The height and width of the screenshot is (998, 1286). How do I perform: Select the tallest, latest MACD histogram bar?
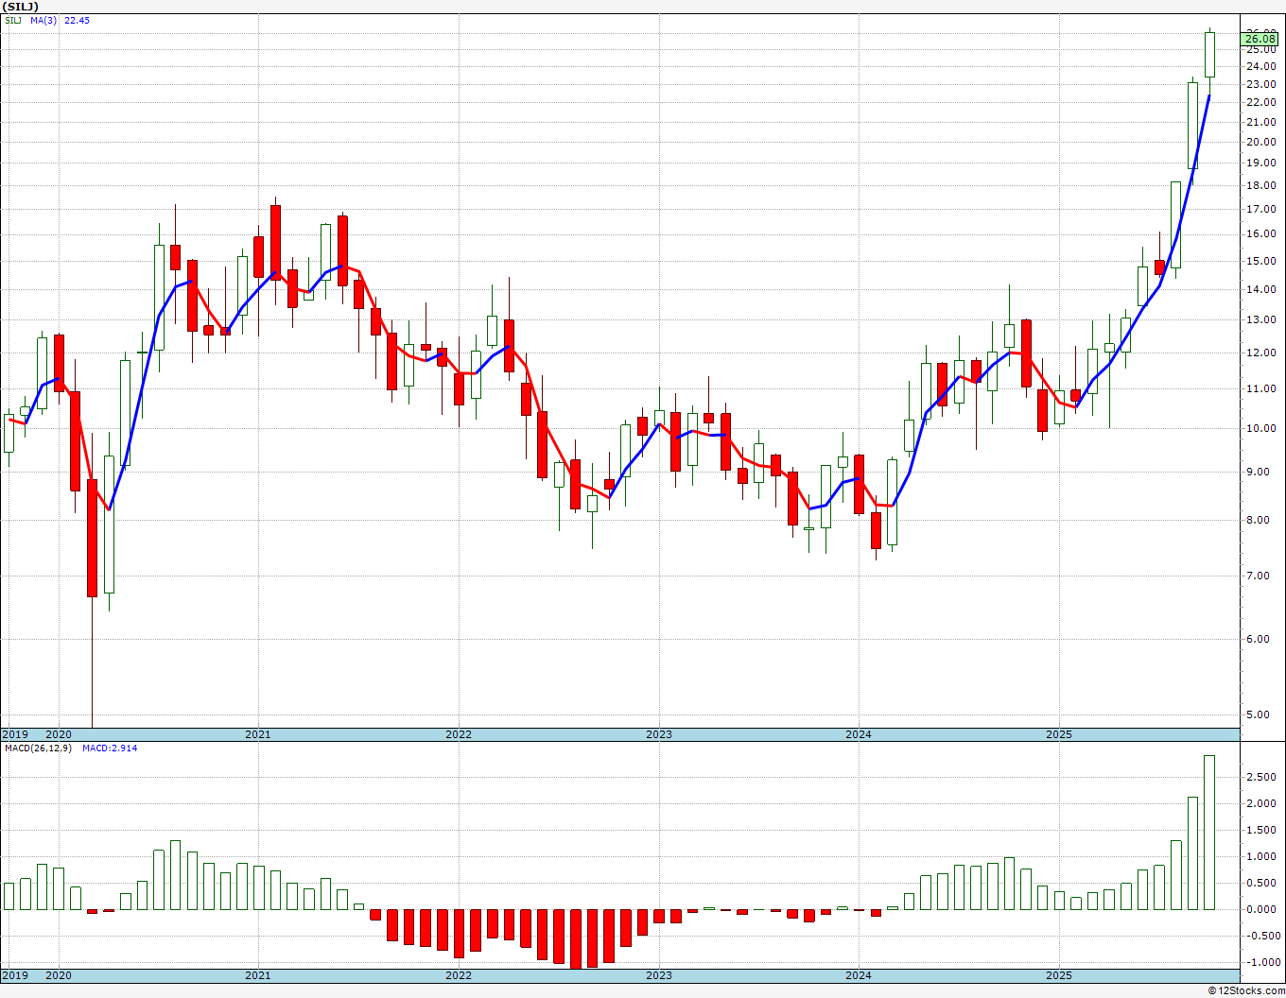[1209, 833]
